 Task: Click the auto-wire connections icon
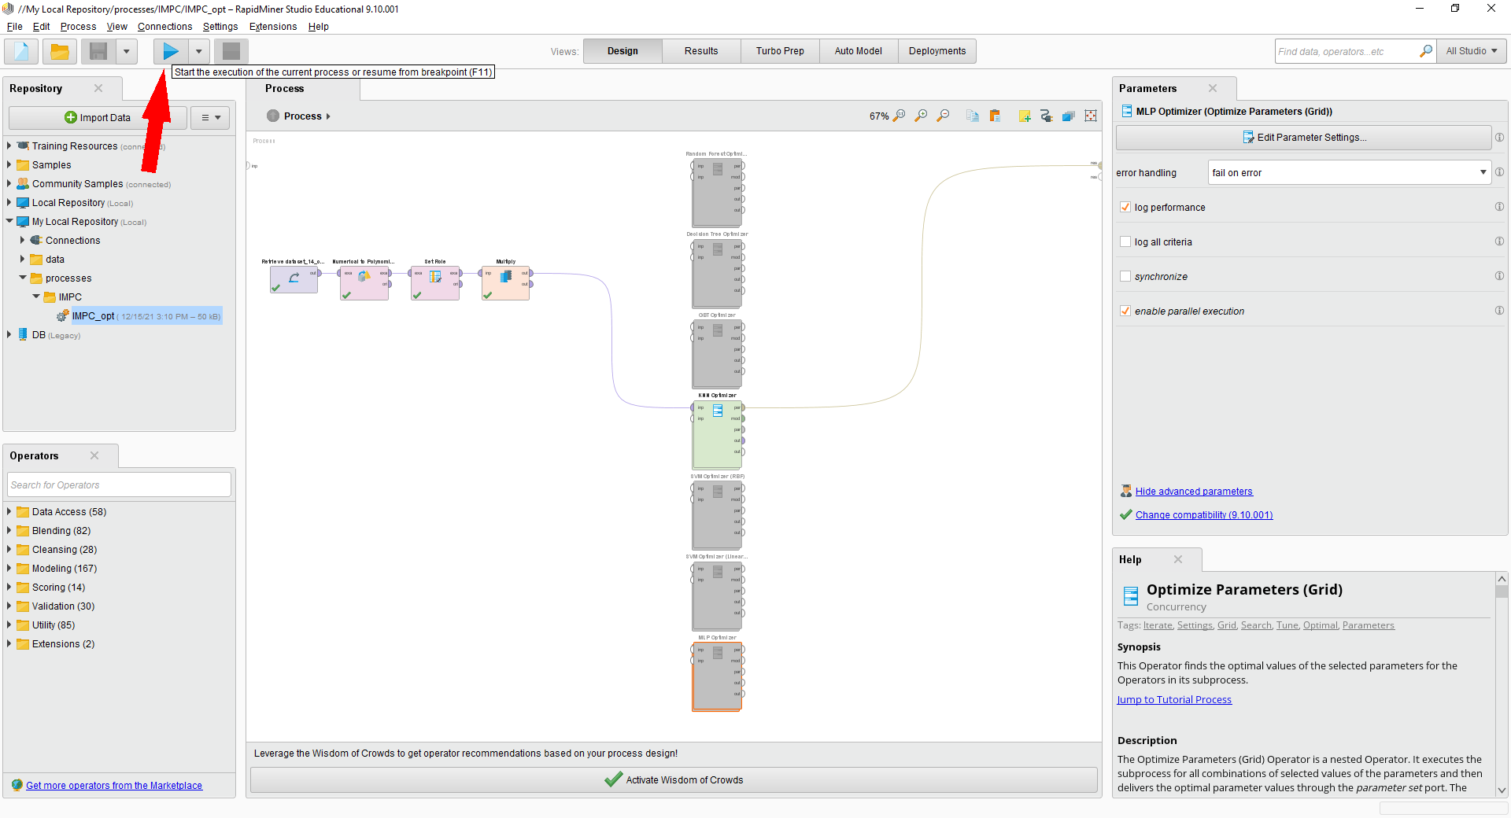point(1047,116)
